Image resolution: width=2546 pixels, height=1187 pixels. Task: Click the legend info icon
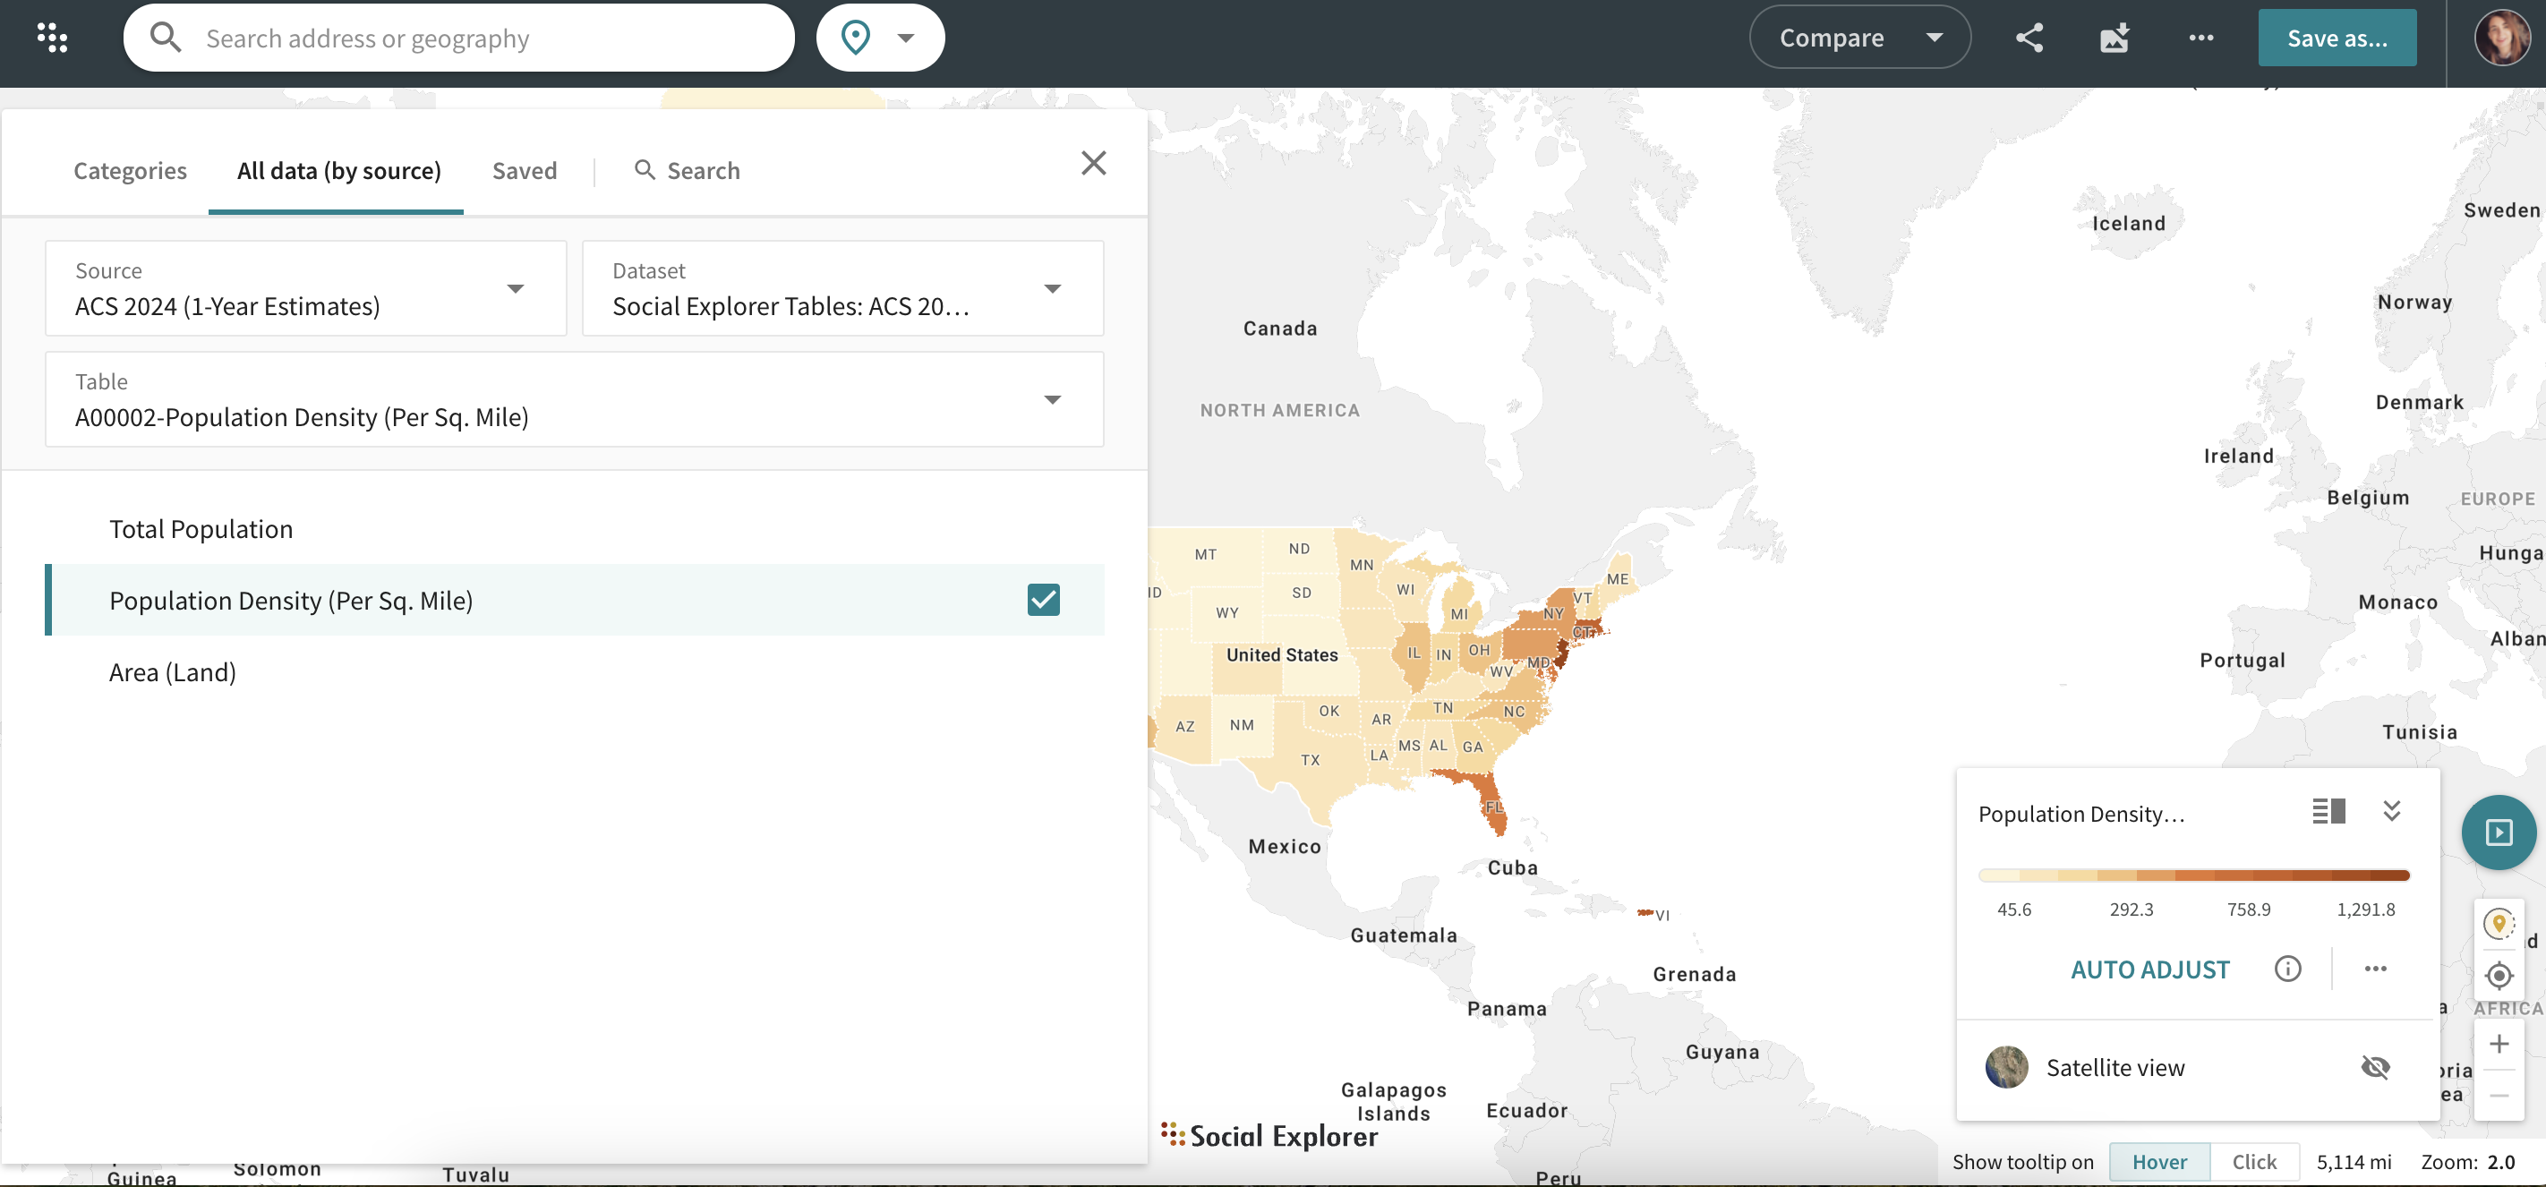click(2287, 969)
